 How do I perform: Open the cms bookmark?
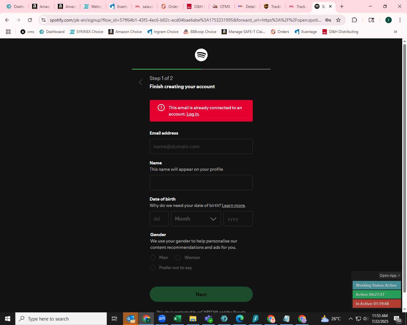click(x=27, y=32)
